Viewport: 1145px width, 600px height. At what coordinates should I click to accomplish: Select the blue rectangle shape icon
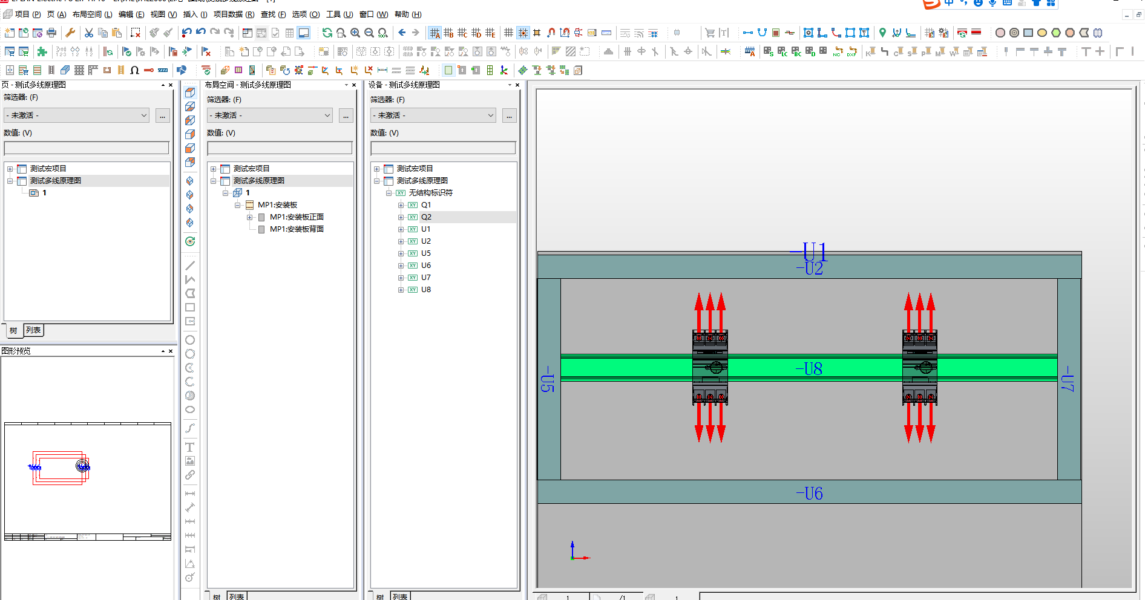1028,33
